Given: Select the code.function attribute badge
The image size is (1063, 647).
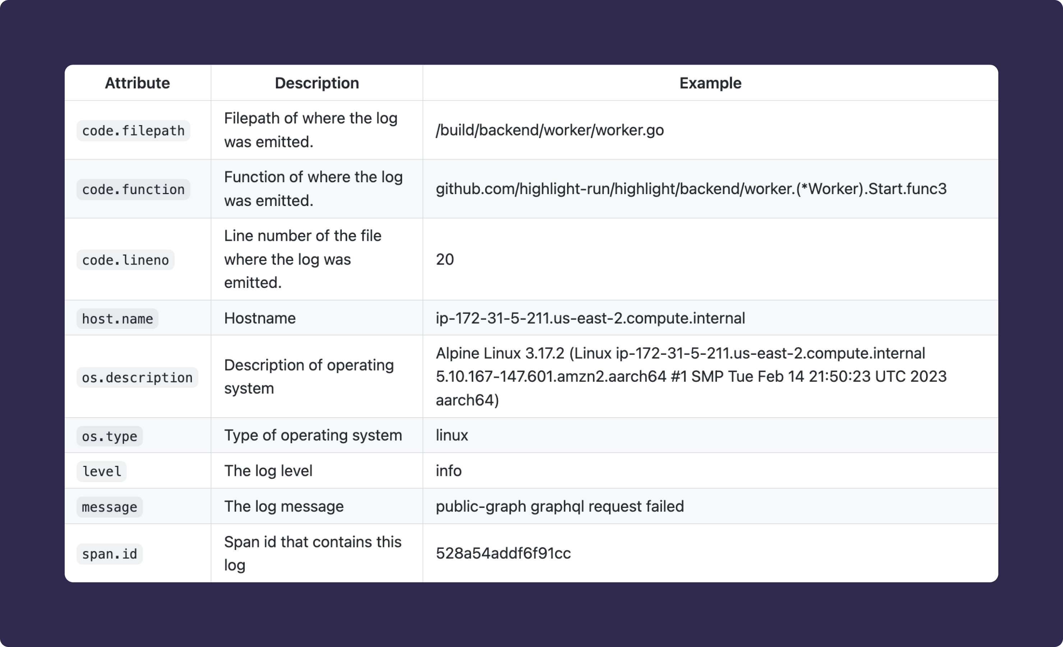Looking at the screenshot, I should coord(133,189).
